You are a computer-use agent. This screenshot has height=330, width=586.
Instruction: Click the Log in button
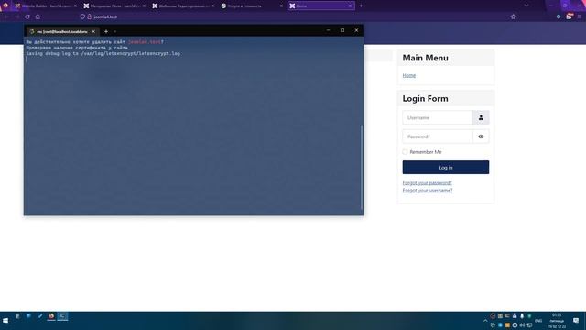coord(446,167)
